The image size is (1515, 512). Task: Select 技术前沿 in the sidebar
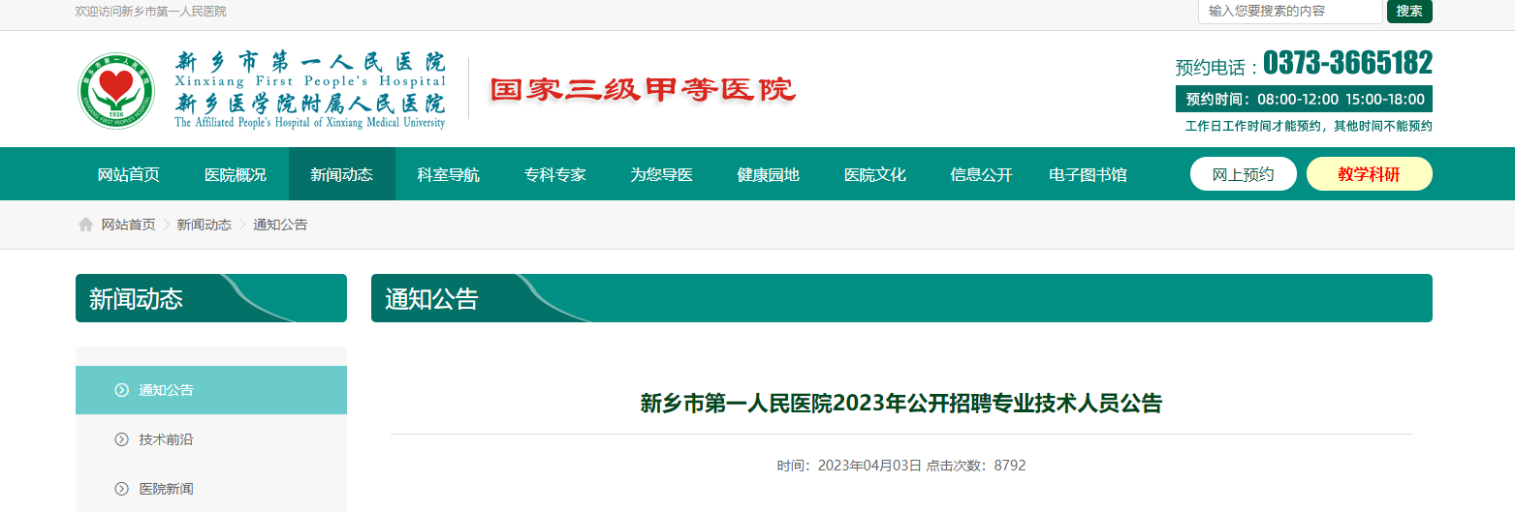[211, 439]
